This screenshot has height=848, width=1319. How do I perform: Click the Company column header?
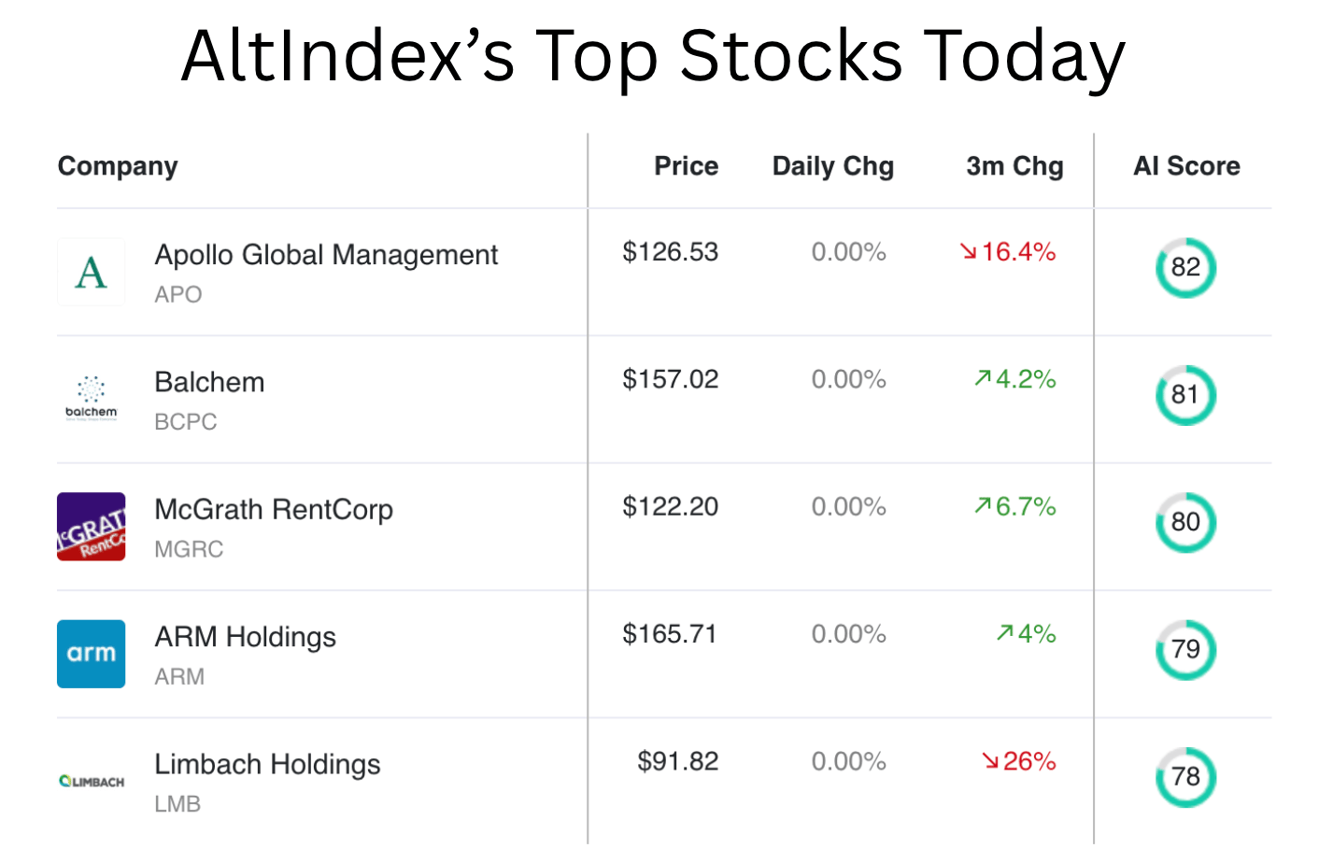pyautogui.click(x=118, y=166)
